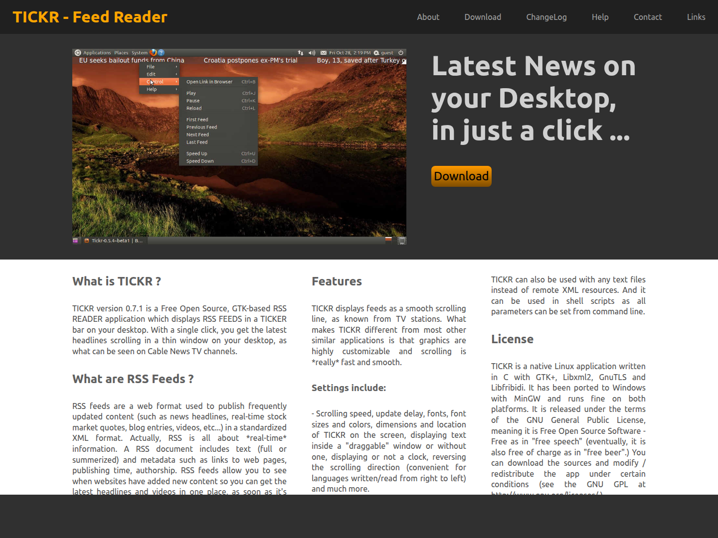Screen dimensions: 718x538
Task: Open the Contact page
Action: (648, 17)
